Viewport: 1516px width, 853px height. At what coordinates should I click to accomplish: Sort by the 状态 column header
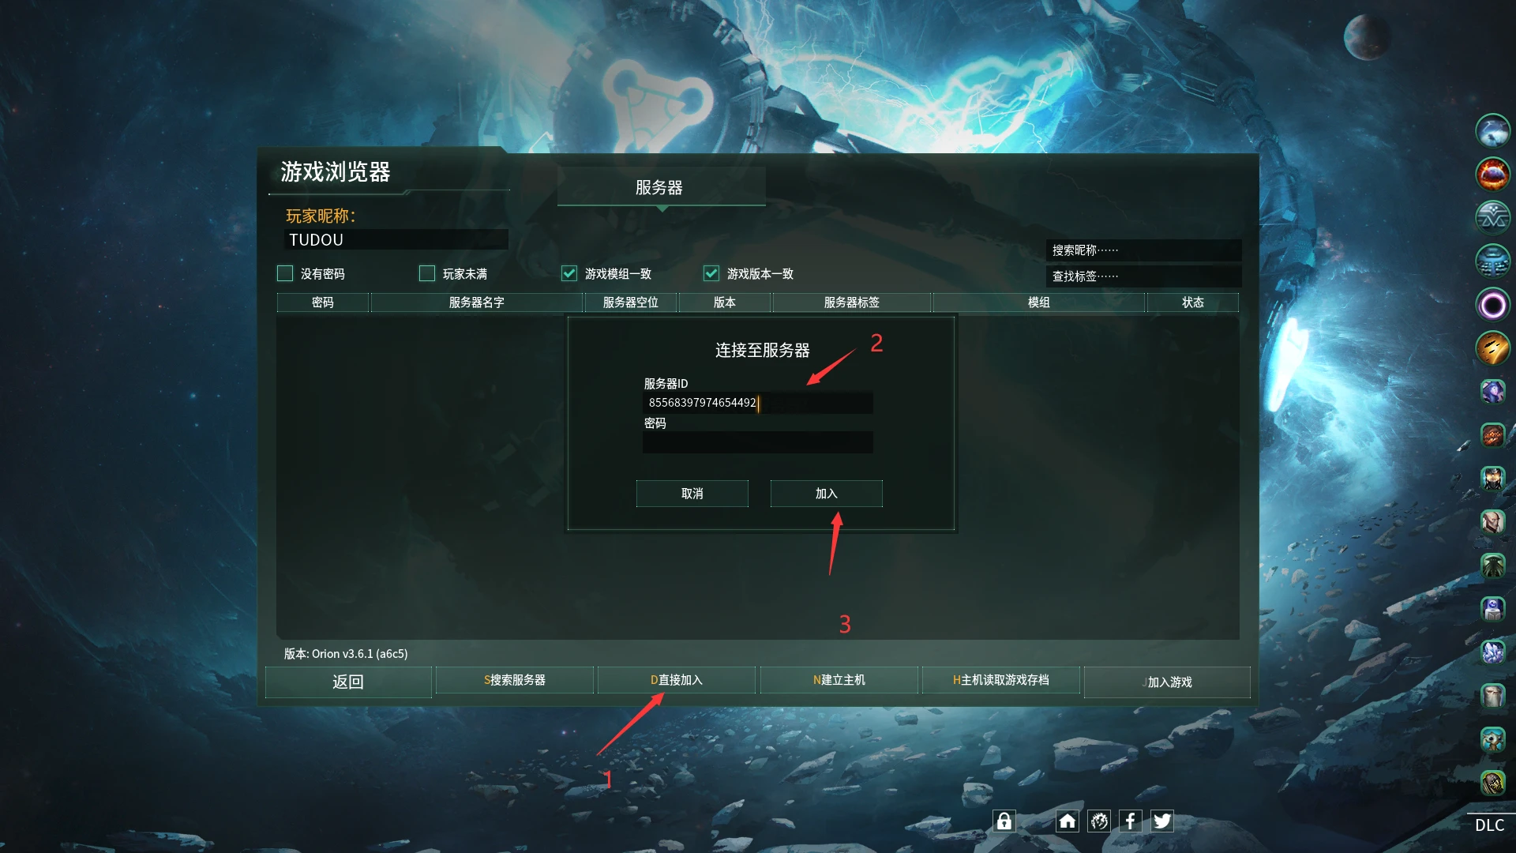point(1193,302)
